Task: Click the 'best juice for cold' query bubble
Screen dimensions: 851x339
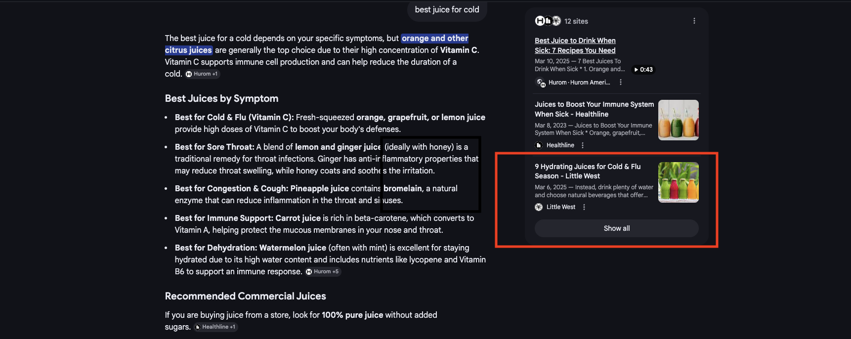Action: pos(447,10)
